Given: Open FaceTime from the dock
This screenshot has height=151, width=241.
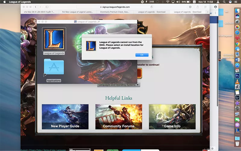Looking at the screenshot, I should (x=237, y=119).
